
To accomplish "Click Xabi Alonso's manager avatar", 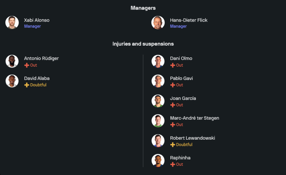I will (x=12, y=23).
